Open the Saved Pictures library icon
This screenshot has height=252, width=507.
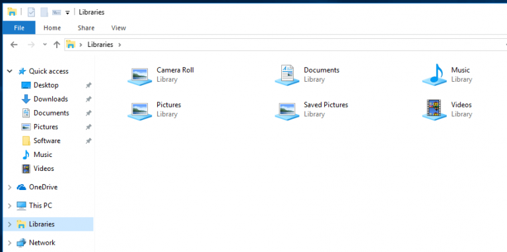coord(287,111)
